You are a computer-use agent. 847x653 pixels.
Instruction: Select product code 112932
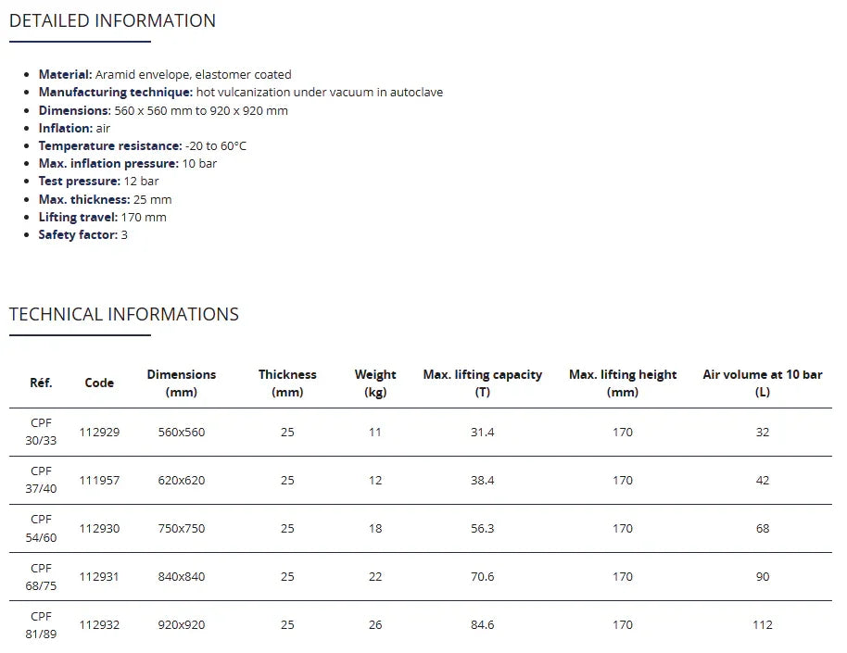point(99,624)
